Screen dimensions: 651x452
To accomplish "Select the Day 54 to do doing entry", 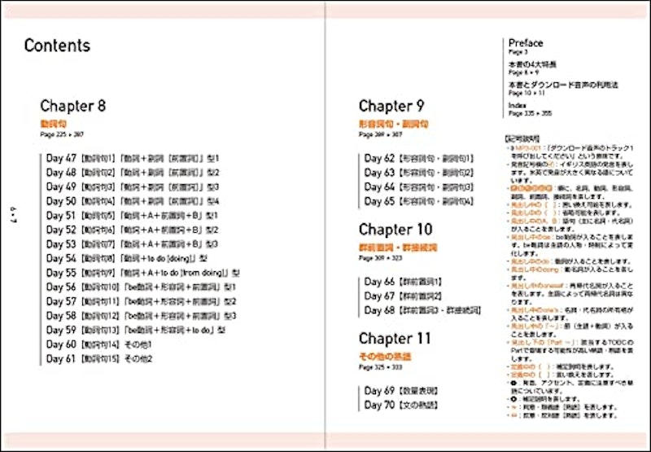I will [x=127, y=258].
